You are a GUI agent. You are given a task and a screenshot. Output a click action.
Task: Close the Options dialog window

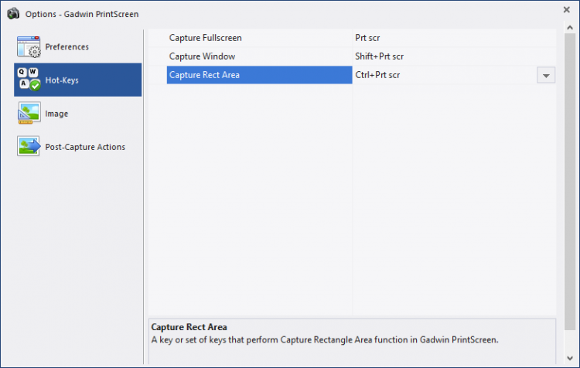567,10
